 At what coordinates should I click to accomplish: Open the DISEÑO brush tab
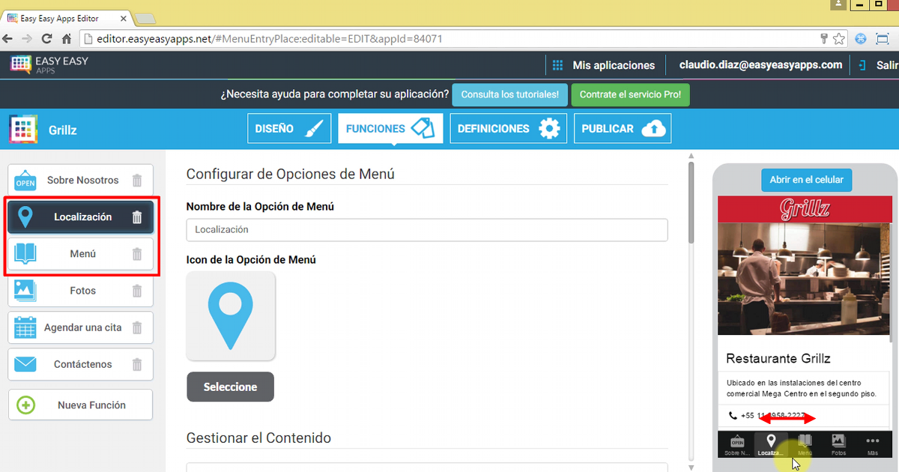click(x=289, y=128)
